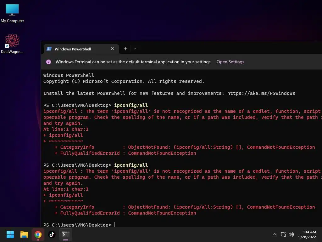Open the clock showing 1:14 AM
The height and width of the screenshot is (242, 322).
(x=307, y=234)
